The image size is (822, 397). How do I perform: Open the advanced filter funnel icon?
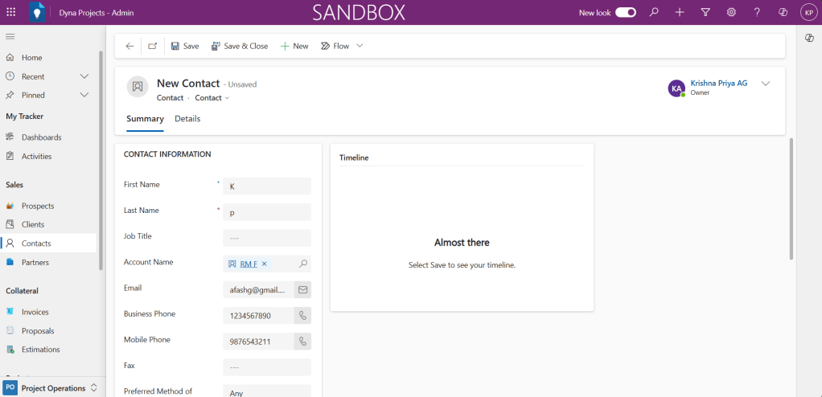pyautogui.click(x=705, y=12)
